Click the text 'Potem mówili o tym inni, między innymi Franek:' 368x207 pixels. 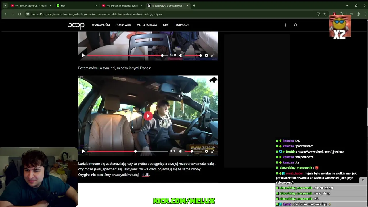click(114, 68)
